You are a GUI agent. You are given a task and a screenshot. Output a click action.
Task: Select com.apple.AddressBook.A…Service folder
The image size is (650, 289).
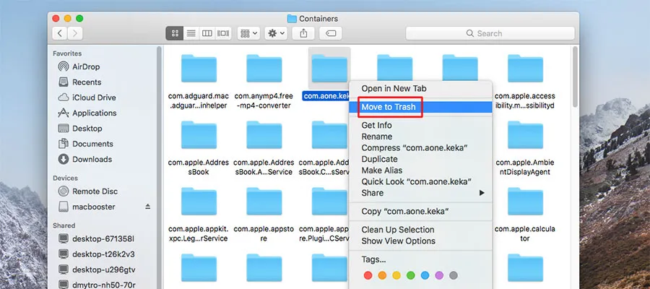[x=264, y=135]
